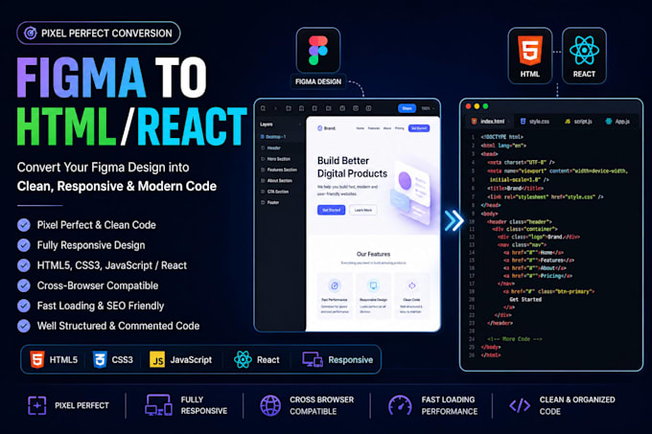652x434 pixels.
Task: Open the index.html tab in code editor
Action: [488, 122]
